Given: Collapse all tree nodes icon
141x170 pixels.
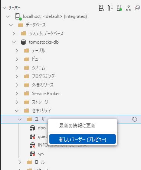Looking at the screenshot, I should [x=137, y=8].
